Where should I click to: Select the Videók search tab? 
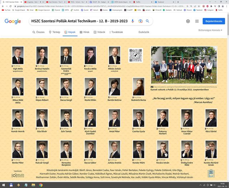point(99,32)
